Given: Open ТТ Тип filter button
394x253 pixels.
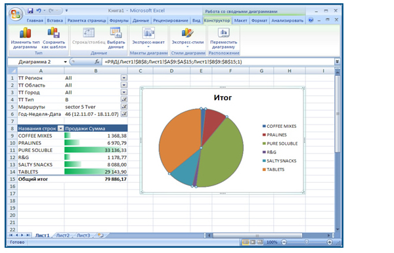Looking at the screenshot, I should [x=124, y=99].
